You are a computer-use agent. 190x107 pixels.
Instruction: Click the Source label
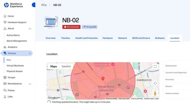[x=169, y=86]
